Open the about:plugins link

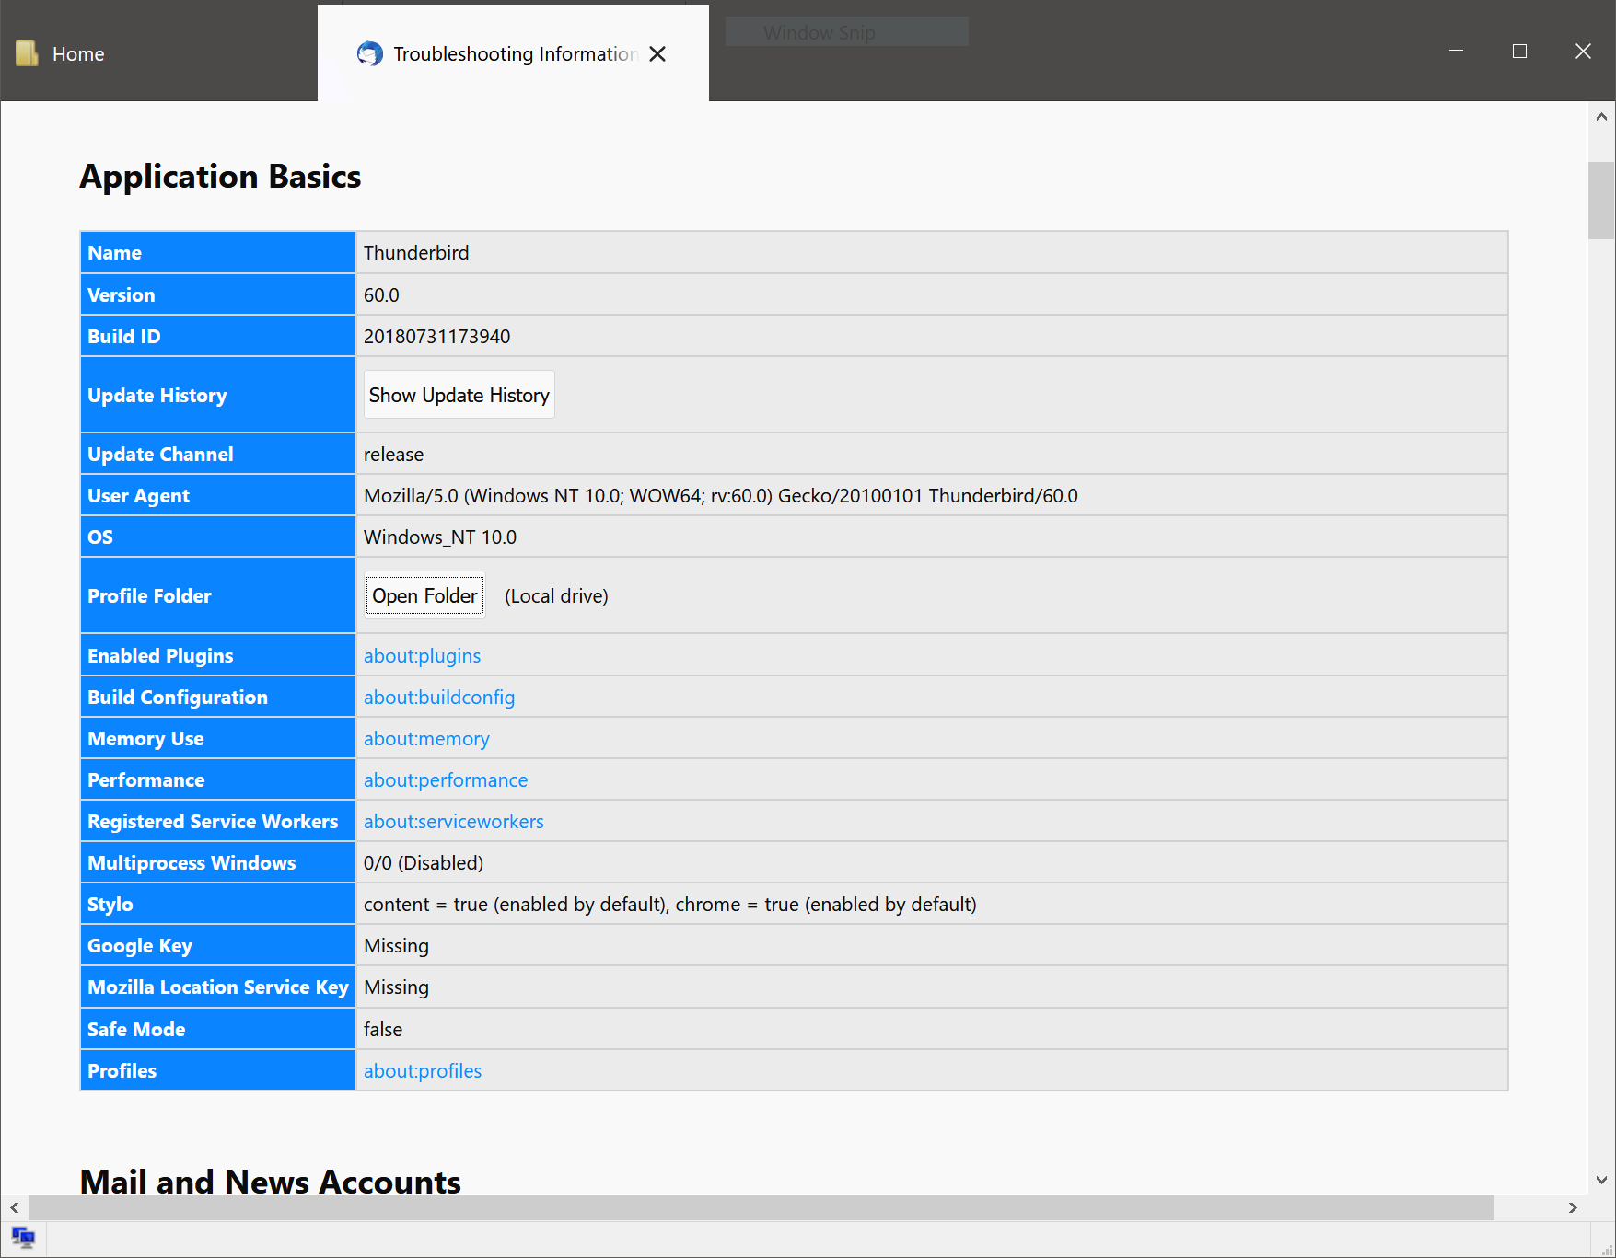click(x=422, y=655)
